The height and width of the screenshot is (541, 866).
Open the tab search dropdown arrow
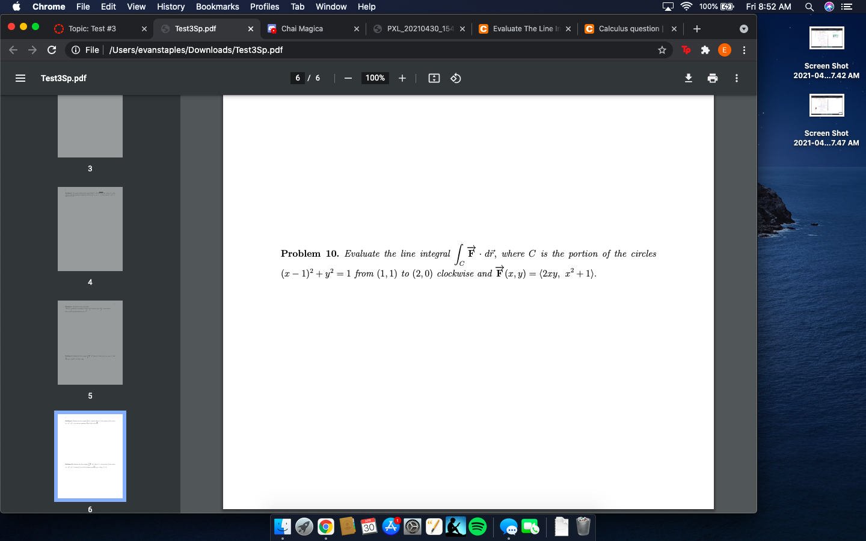744,28
